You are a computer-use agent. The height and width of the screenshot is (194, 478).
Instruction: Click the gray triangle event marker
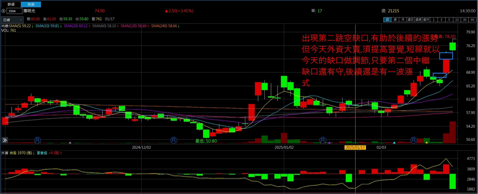(70, 142)
